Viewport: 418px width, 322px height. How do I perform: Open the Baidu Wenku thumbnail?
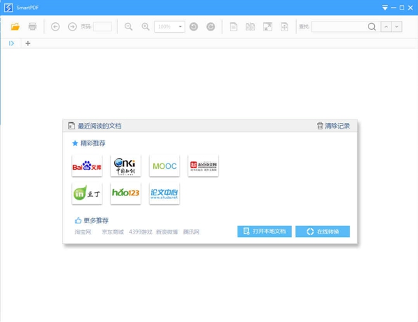[x=87, y=166]
